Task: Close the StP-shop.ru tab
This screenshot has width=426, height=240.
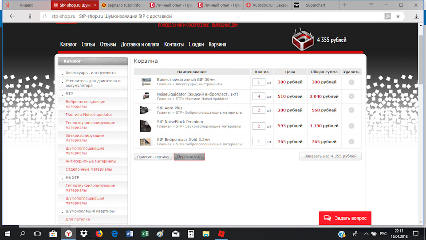Action: click(x=95, y=5)
